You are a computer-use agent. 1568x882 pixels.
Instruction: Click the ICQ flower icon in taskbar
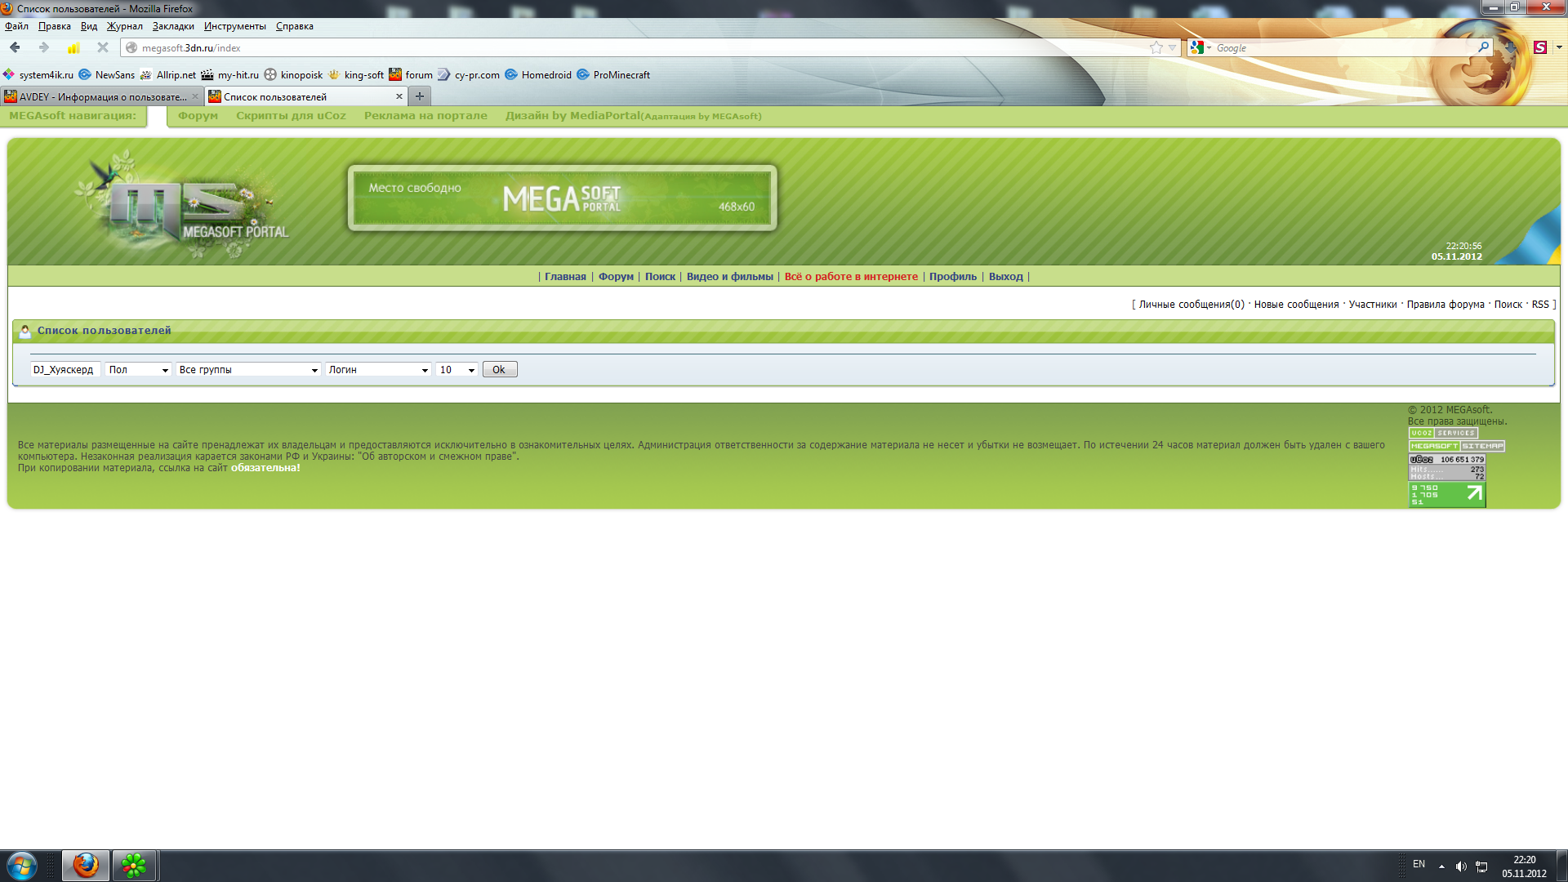tap(134, 865)
